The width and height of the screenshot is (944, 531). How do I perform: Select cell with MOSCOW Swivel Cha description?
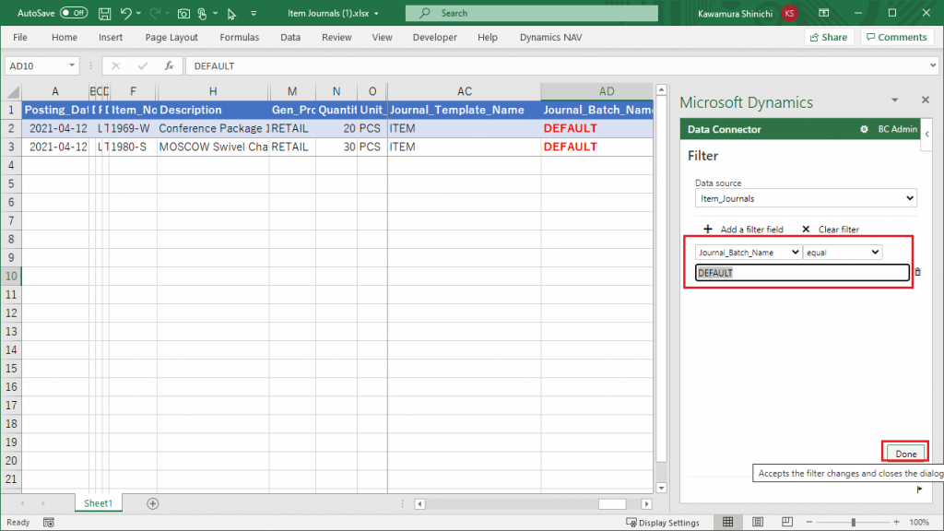coord(213,147)
